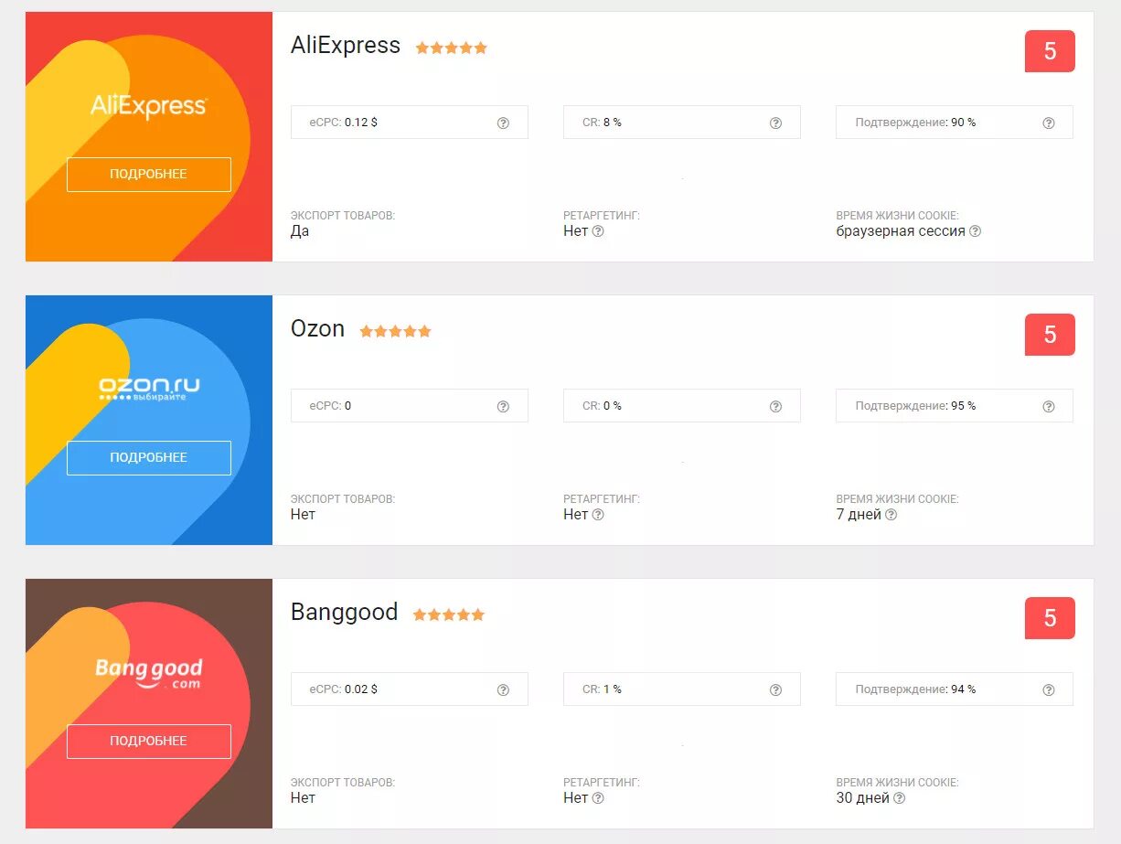Click the eCPC: 0 value on Ozon
Screen dimensions: 1121x844
point(331,406)
